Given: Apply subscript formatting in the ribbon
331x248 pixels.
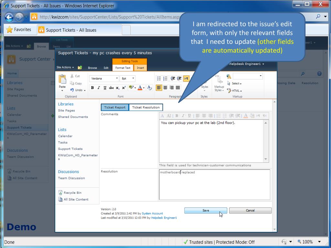Looking at the screenshot, I should [118, 88].
